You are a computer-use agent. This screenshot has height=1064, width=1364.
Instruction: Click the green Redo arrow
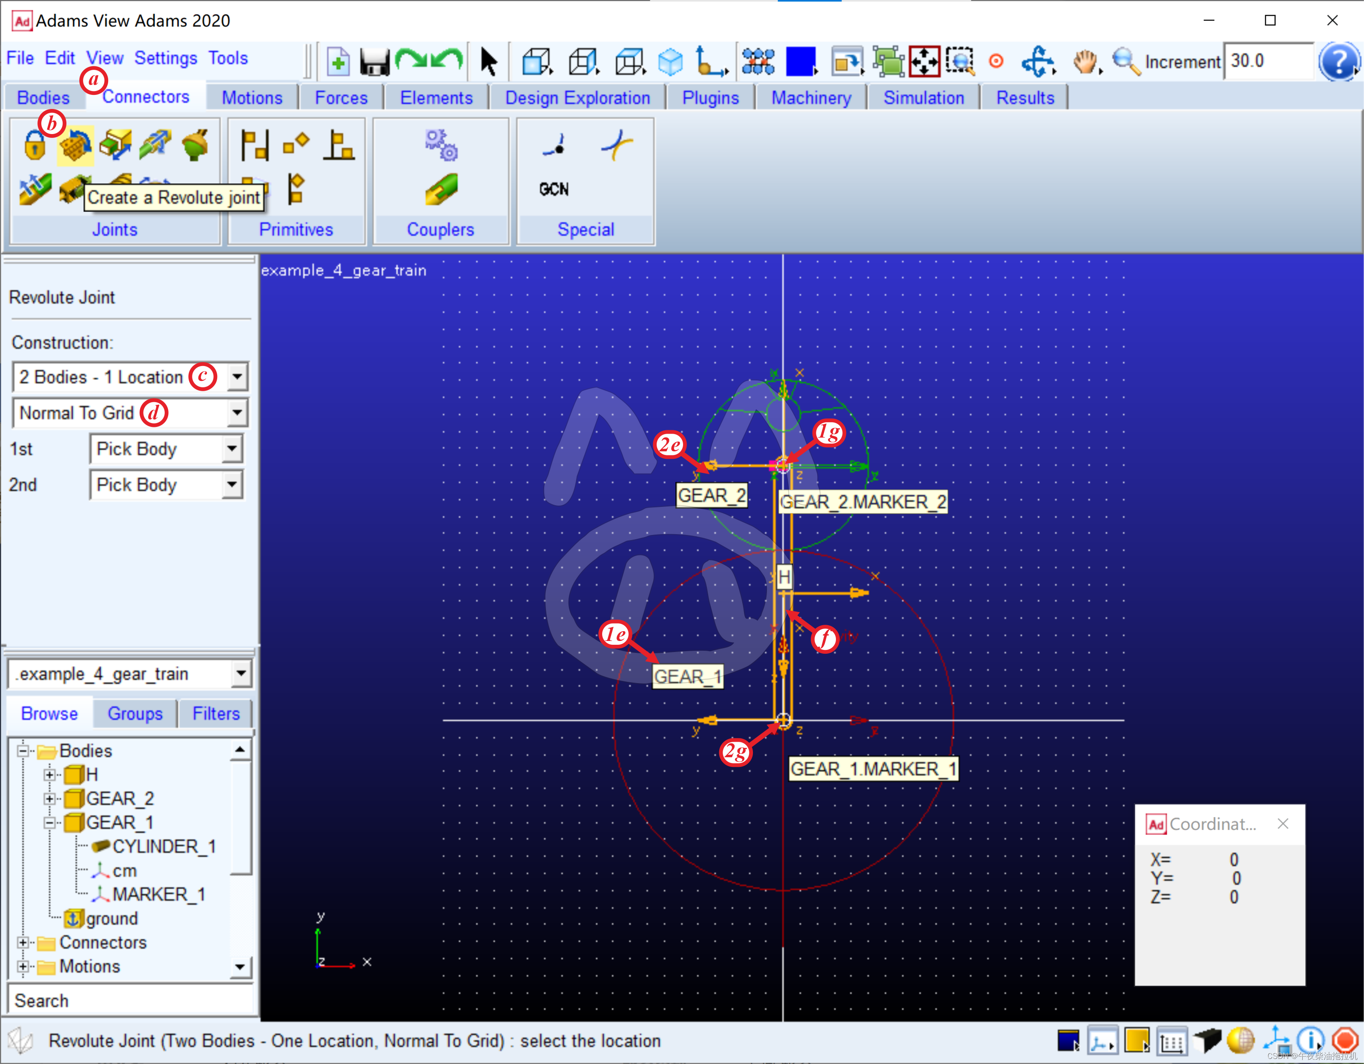click(x=411, y=60)
